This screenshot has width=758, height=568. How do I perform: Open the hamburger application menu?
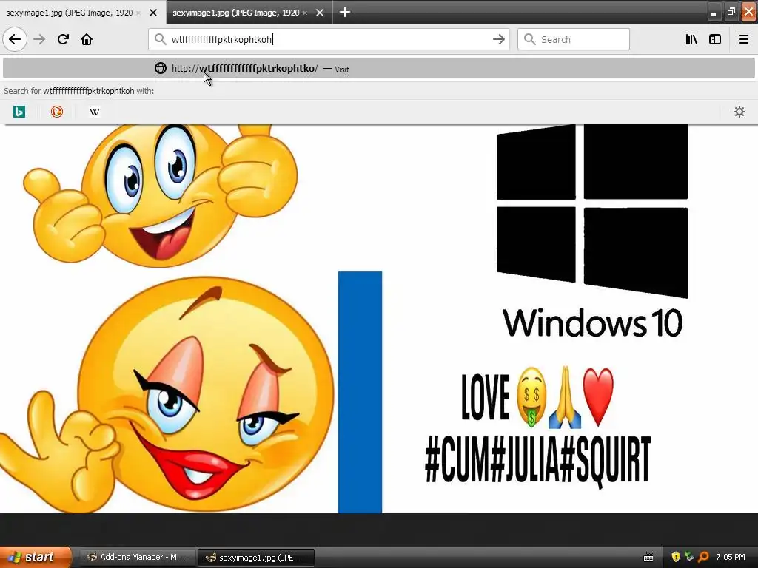point(744,39)
